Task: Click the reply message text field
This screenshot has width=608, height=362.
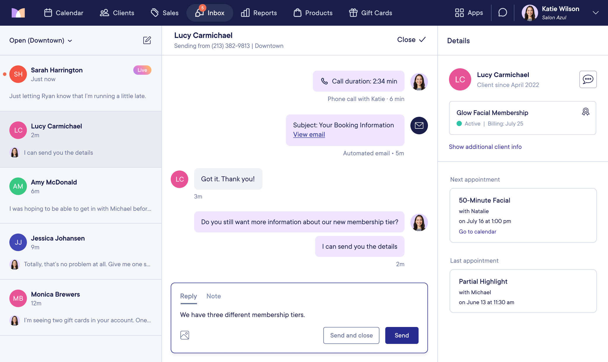Action: pos(299,315)
